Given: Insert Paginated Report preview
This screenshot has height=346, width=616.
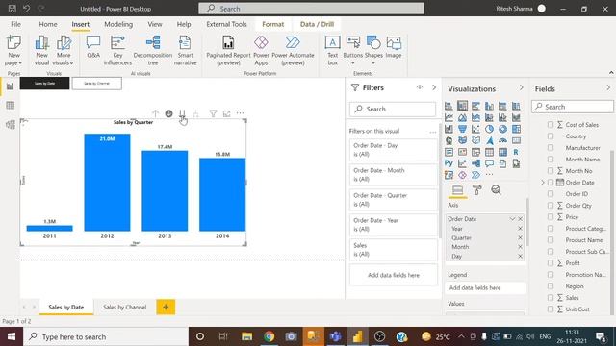Looking at the screenshot, I should click(x=228, y=51).
